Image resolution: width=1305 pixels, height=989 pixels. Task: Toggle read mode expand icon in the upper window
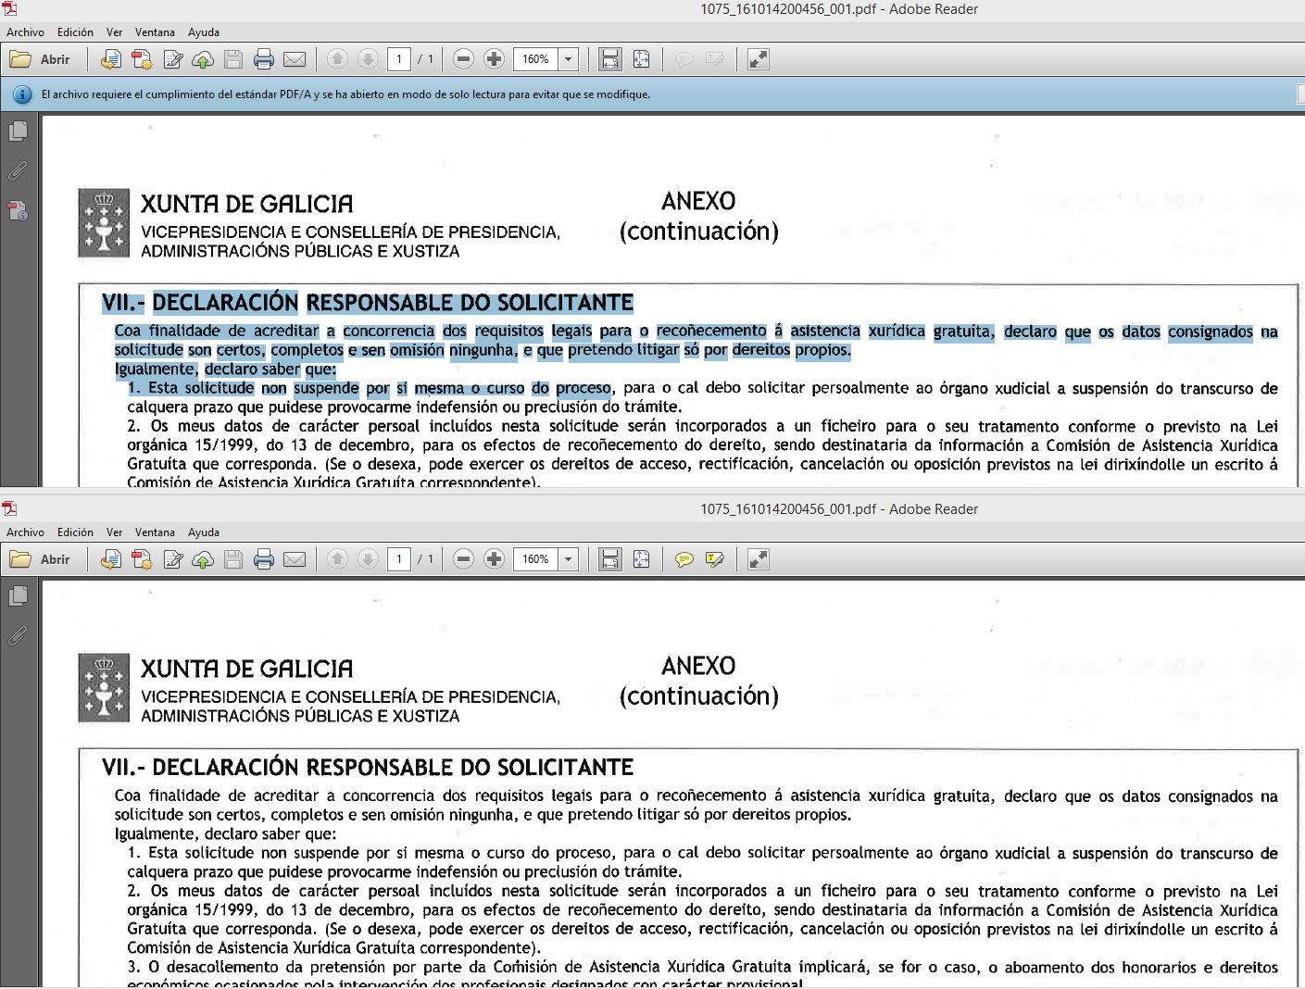[759, 59]
